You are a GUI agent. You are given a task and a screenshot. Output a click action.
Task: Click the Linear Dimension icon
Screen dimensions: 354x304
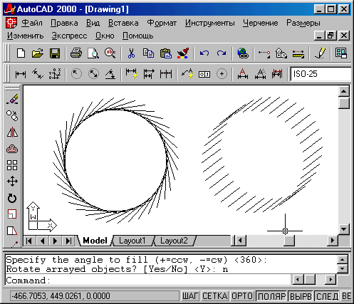click(x=21, y=74)
